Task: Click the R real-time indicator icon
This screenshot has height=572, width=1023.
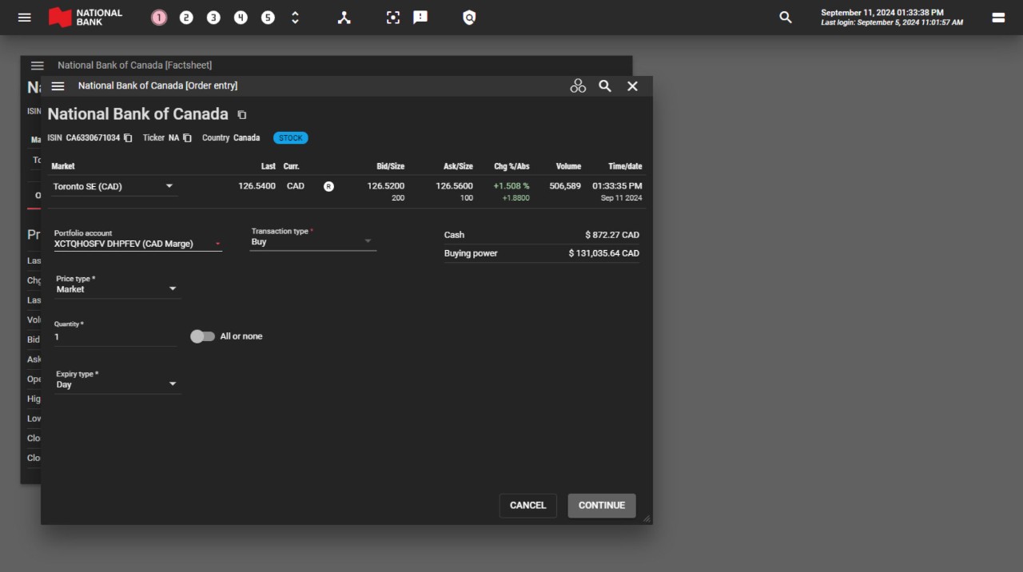Action: 328,187
